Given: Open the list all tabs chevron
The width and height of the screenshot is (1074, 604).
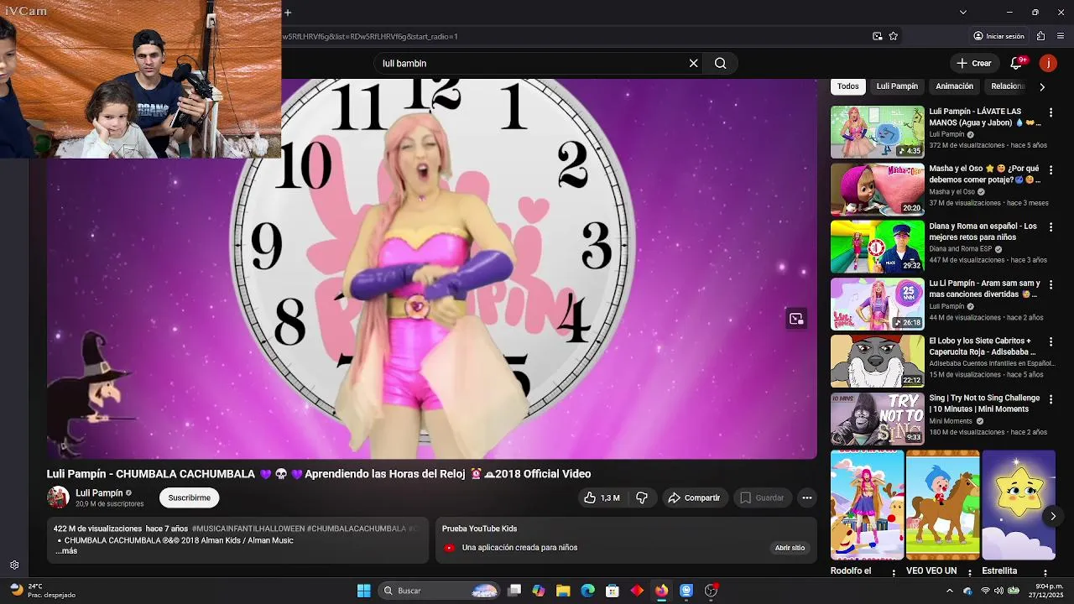Looking at the screenshot, I should pyautogui.click(x=962, y=13).
